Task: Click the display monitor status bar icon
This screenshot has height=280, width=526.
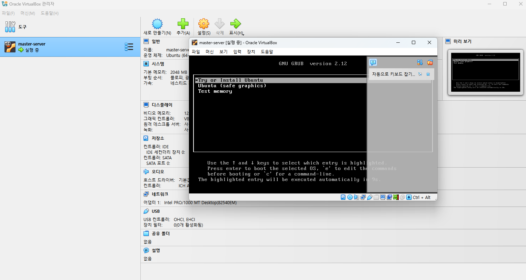Action: [383, 197]
